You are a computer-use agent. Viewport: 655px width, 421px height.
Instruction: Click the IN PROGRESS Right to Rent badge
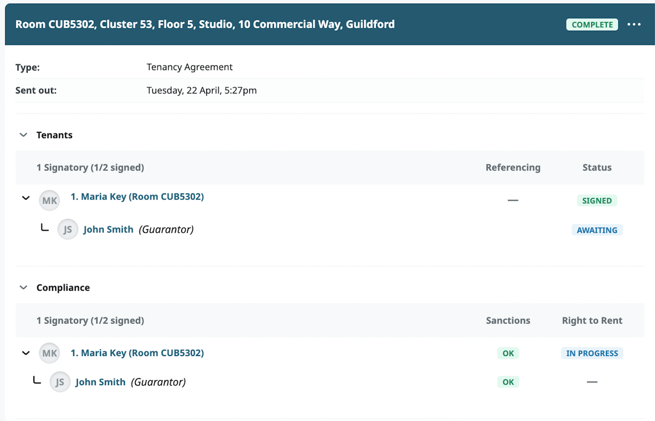point(592,353)
